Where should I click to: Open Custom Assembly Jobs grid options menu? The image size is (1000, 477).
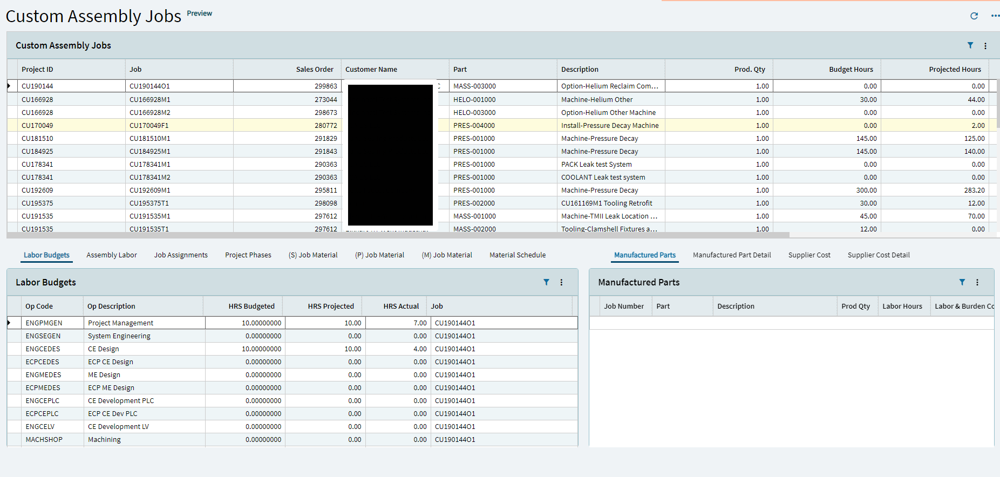[x=985, y=46]
